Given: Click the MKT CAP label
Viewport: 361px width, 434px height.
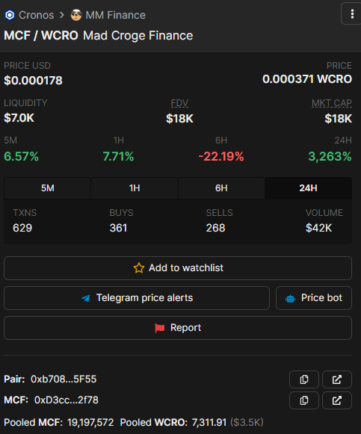Looking at the screenshot, I should pos(332,103).
